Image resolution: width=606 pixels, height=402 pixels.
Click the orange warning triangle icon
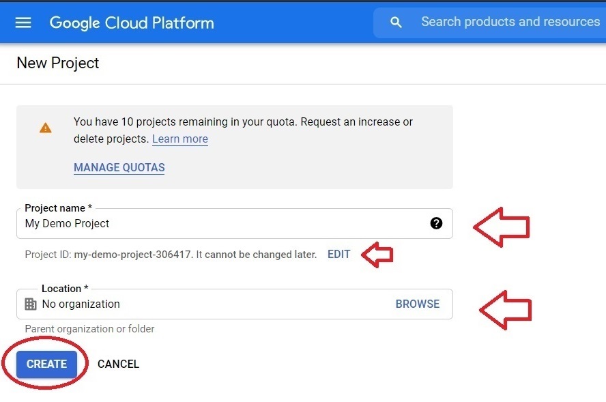[x=46, y=128]
